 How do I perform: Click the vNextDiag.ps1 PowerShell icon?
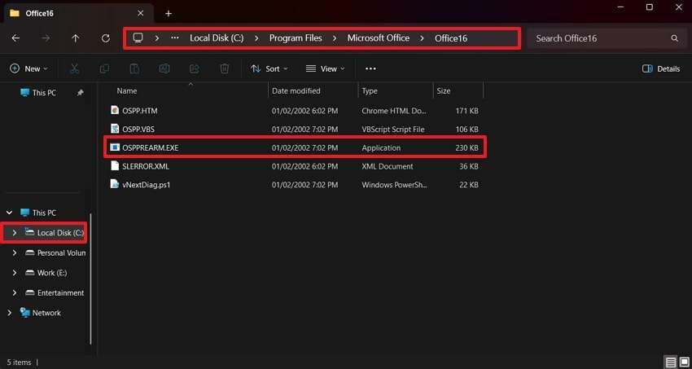click(x=115, y=184)
